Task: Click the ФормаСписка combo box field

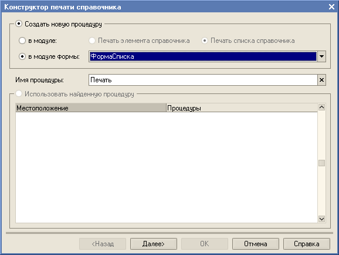Action: coord(203,56)
